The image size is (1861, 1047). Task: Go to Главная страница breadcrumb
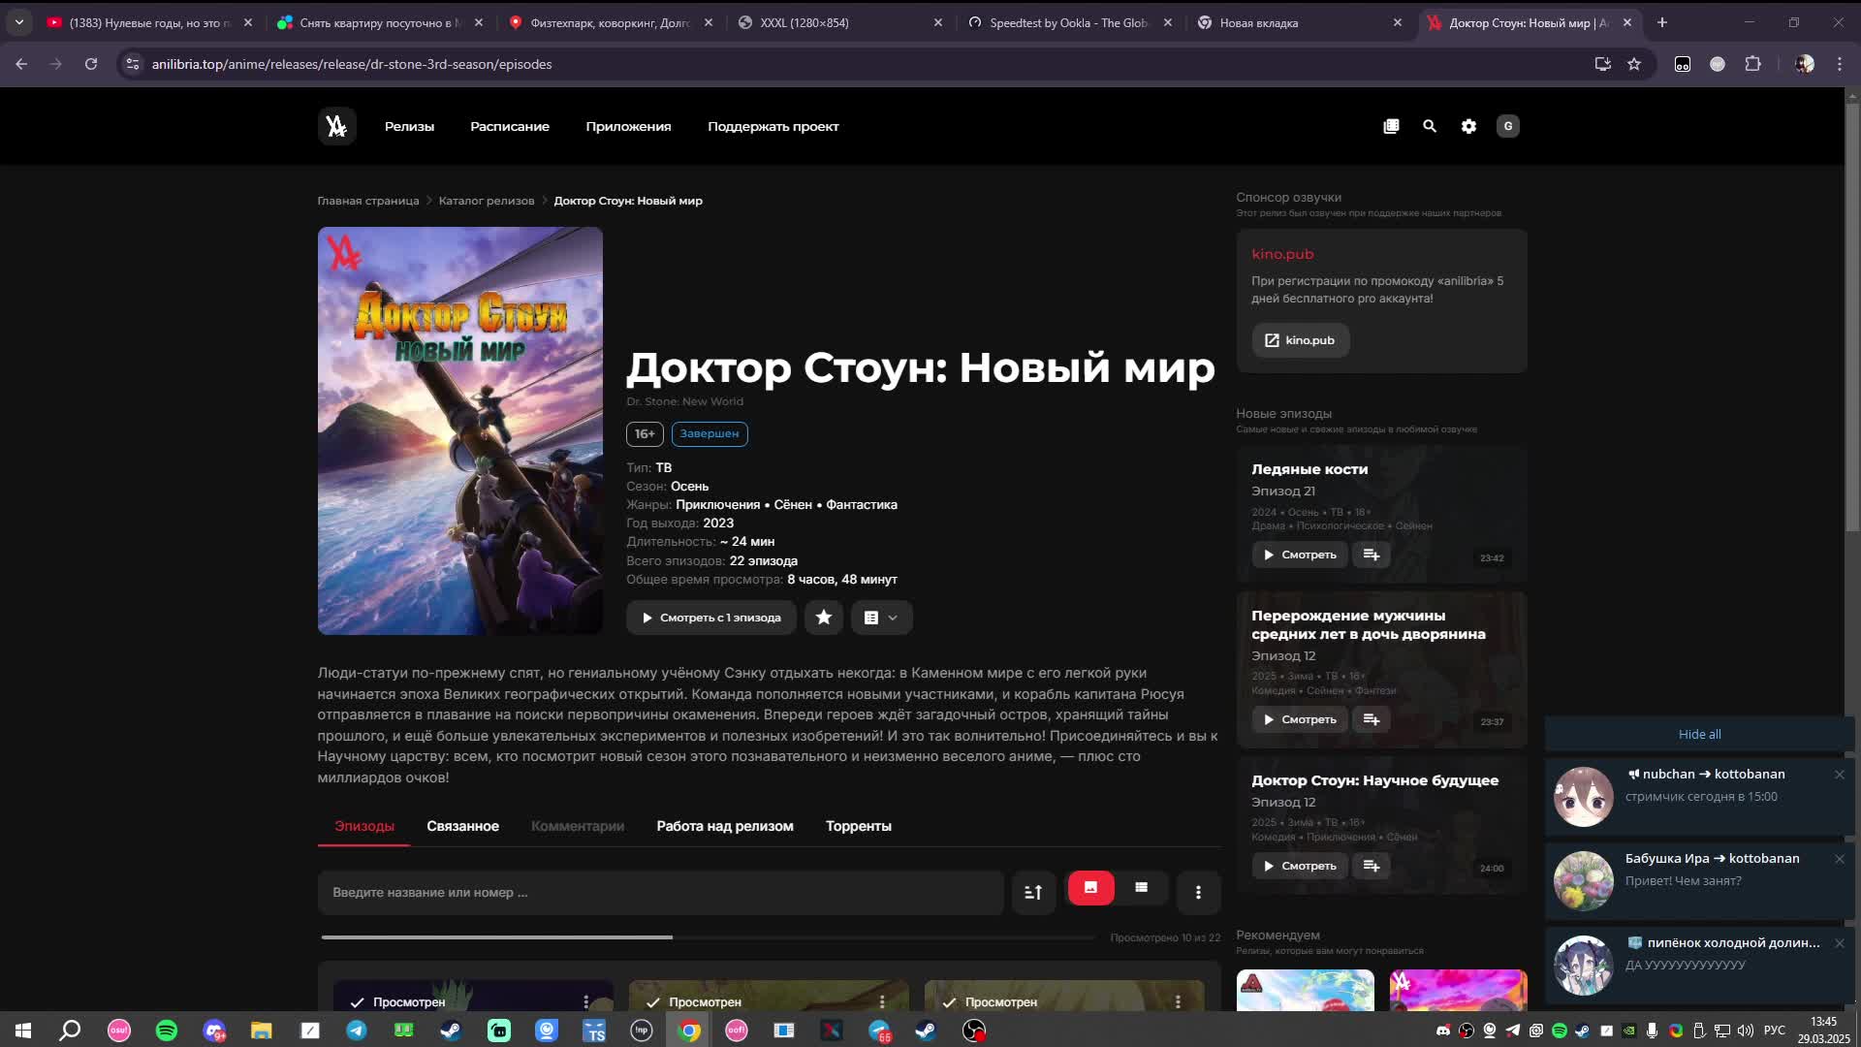coord(368,201)
